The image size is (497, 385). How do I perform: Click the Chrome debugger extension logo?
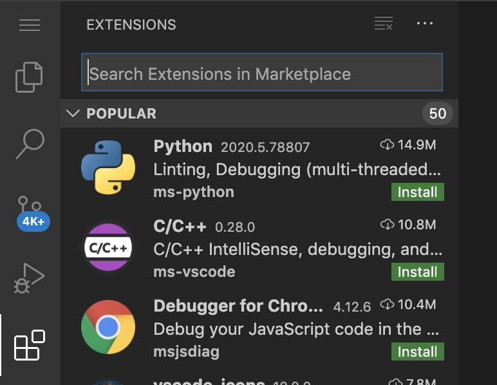[x=108, y=327]
